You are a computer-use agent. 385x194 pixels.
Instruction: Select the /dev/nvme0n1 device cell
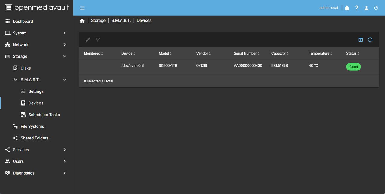click(133, 65)
